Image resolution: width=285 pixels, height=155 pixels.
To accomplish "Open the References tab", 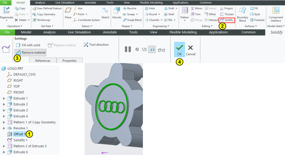I will pyautogui.click(x=43, y=61).
